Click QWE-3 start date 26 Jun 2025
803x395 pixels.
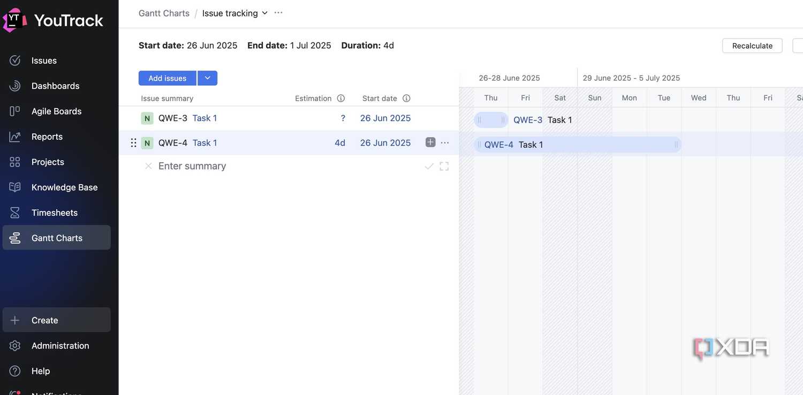385,118
